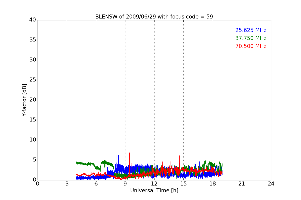Click x-axis tick label 3

tap(67, 184)
